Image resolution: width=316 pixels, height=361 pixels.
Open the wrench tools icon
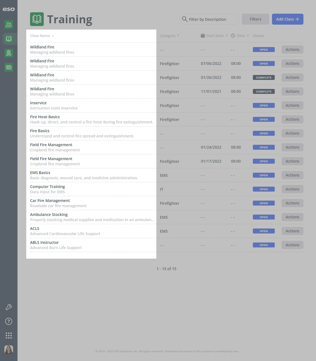coord(9,307)
